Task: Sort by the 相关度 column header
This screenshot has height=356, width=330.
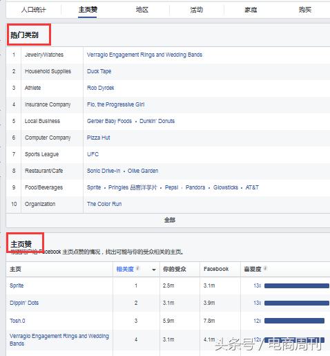Action: coord(125,269)
